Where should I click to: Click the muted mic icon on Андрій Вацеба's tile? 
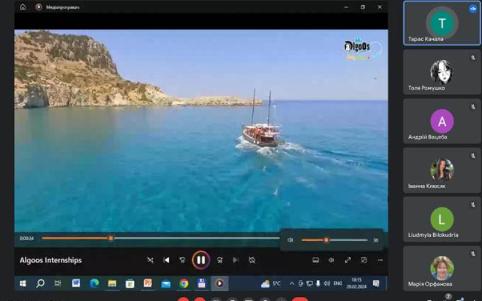[473, 107]
